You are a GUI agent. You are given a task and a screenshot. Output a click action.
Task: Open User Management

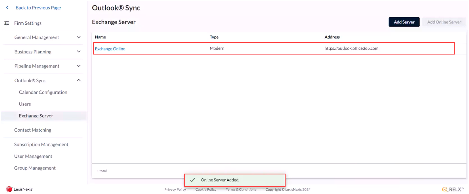(33, 156)
